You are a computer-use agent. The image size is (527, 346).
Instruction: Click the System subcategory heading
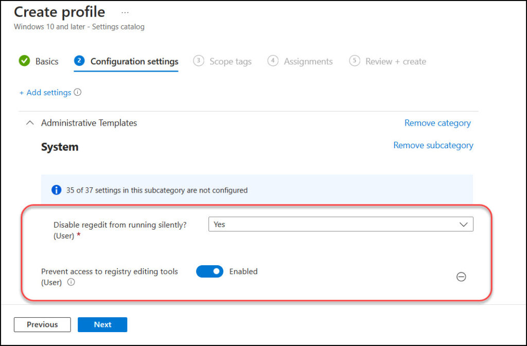coord(60,147)
